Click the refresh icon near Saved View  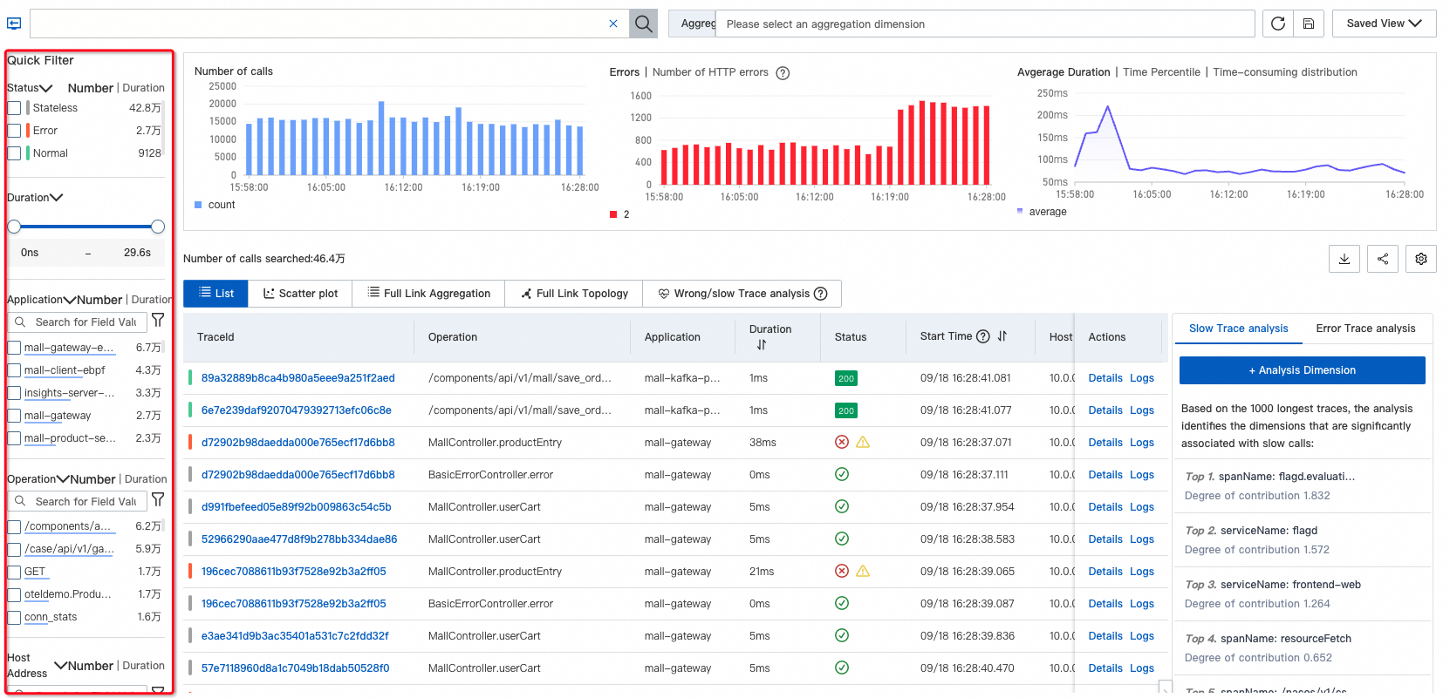coord(1278,24)
